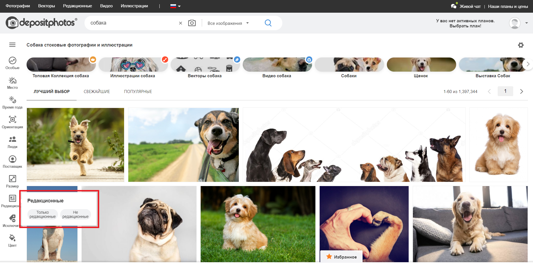Open the fluffy puppy on white photo

499,145
